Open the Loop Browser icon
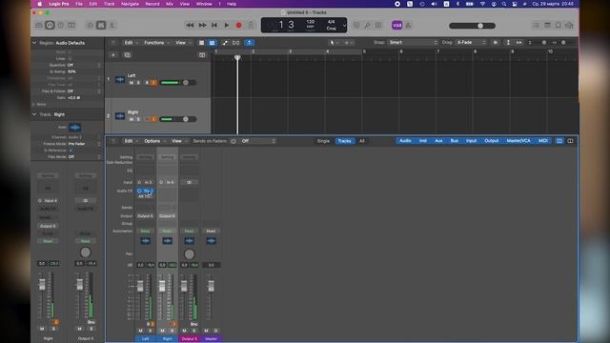 559,26
